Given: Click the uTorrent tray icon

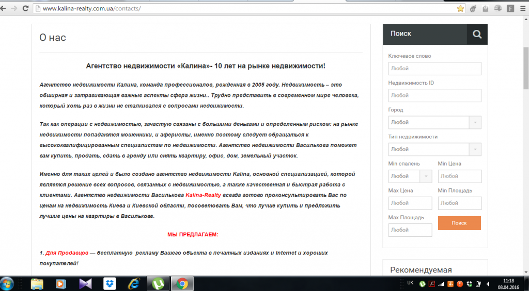Looking at the screenshot, I should 422,284.
